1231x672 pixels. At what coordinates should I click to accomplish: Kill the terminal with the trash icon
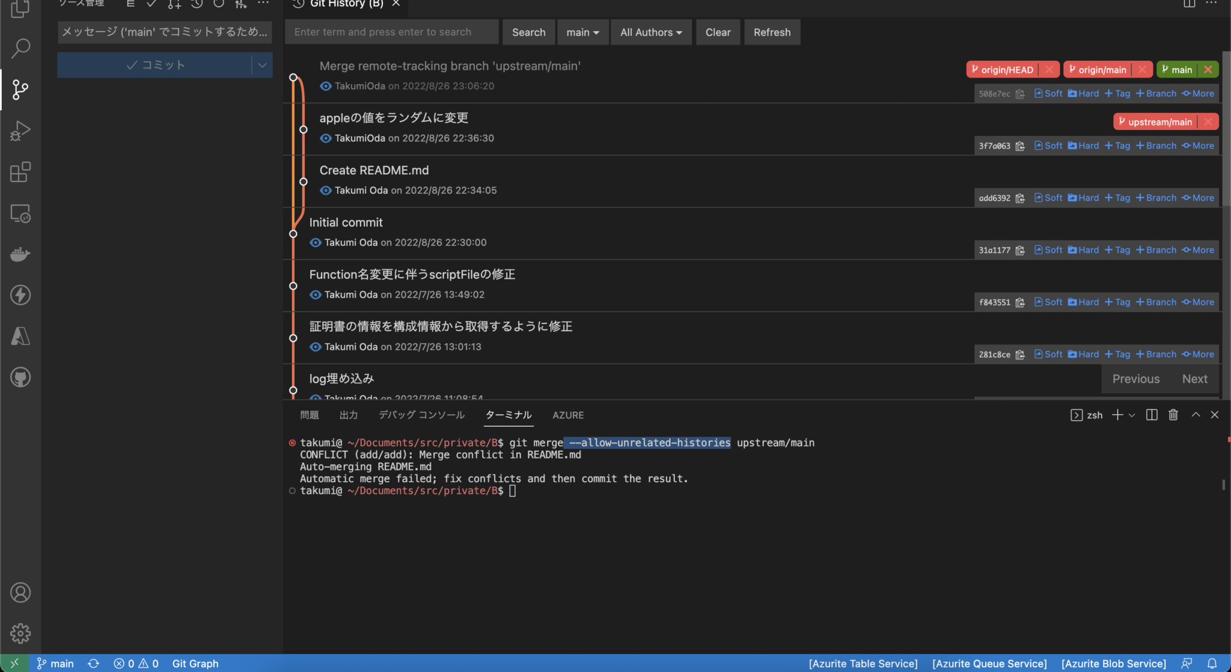point(1172,415)
